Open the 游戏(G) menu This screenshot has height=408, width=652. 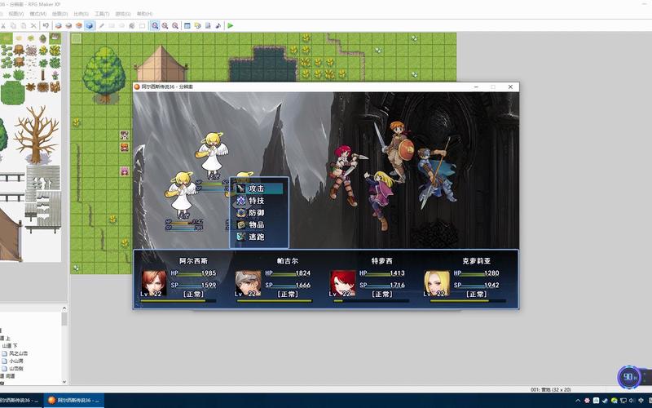(123, 14)
